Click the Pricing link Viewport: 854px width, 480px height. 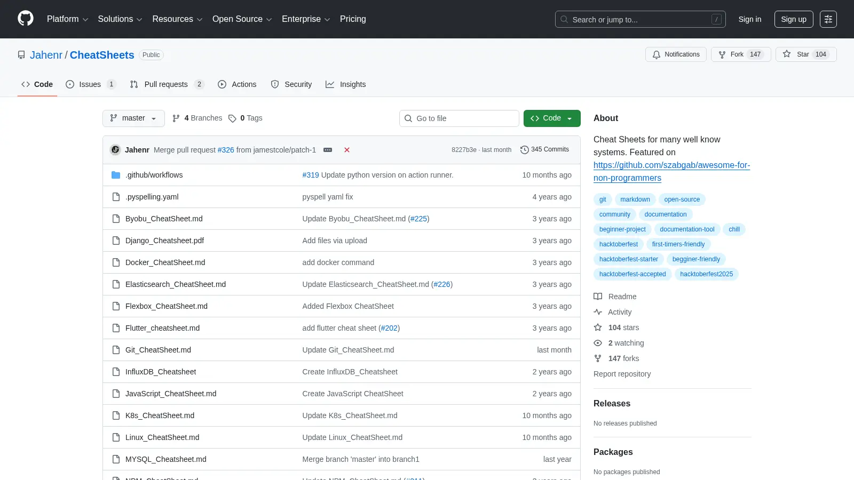[x=353, y=19]
